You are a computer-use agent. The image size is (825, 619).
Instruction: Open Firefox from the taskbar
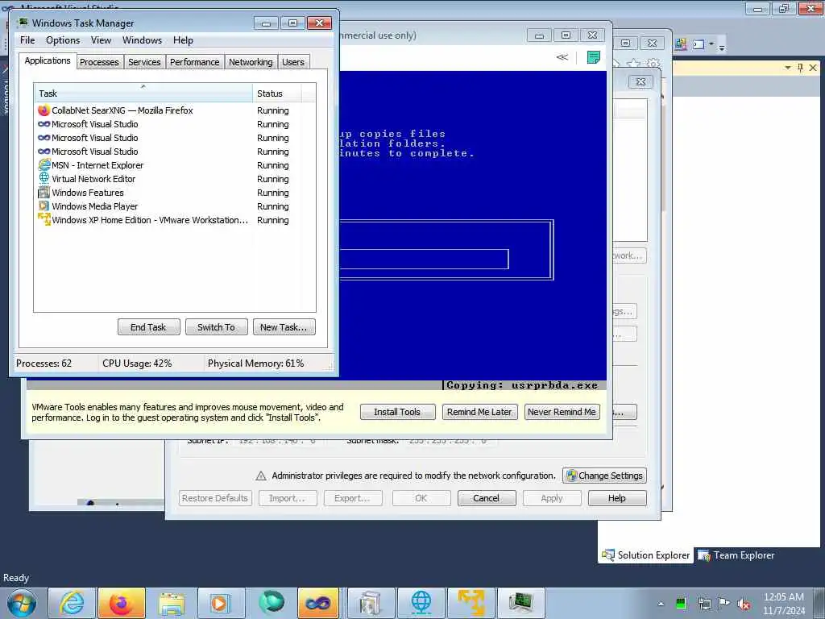click(x=122, y=603)
